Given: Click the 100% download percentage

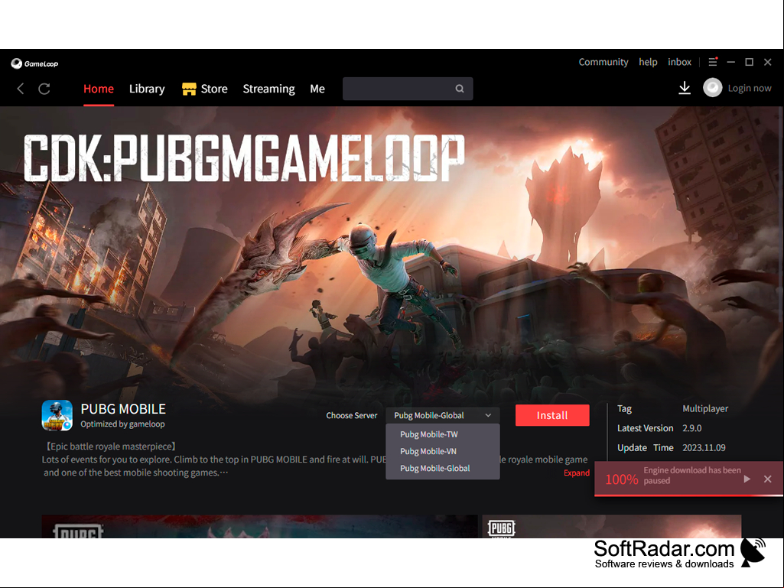Looking at the screenshot, I should (621, 479).
